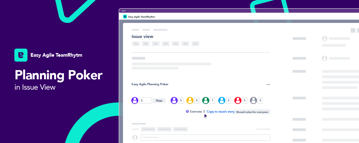Select the yellow voter avatar showing 5
The image size is (359, 143).
[190, 101]
